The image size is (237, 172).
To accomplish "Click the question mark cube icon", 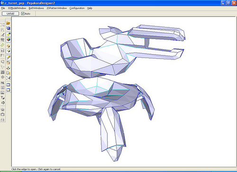I will tap(2, 97).
